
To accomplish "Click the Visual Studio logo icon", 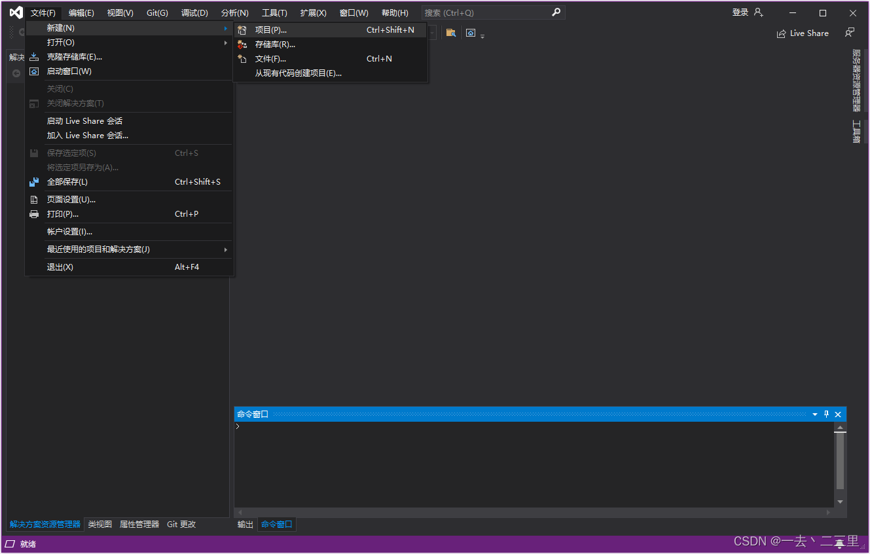I will tap(16, 12).
